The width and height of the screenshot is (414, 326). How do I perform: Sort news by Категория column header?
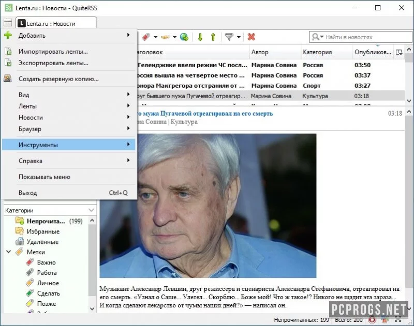click(x=327, y=52)
